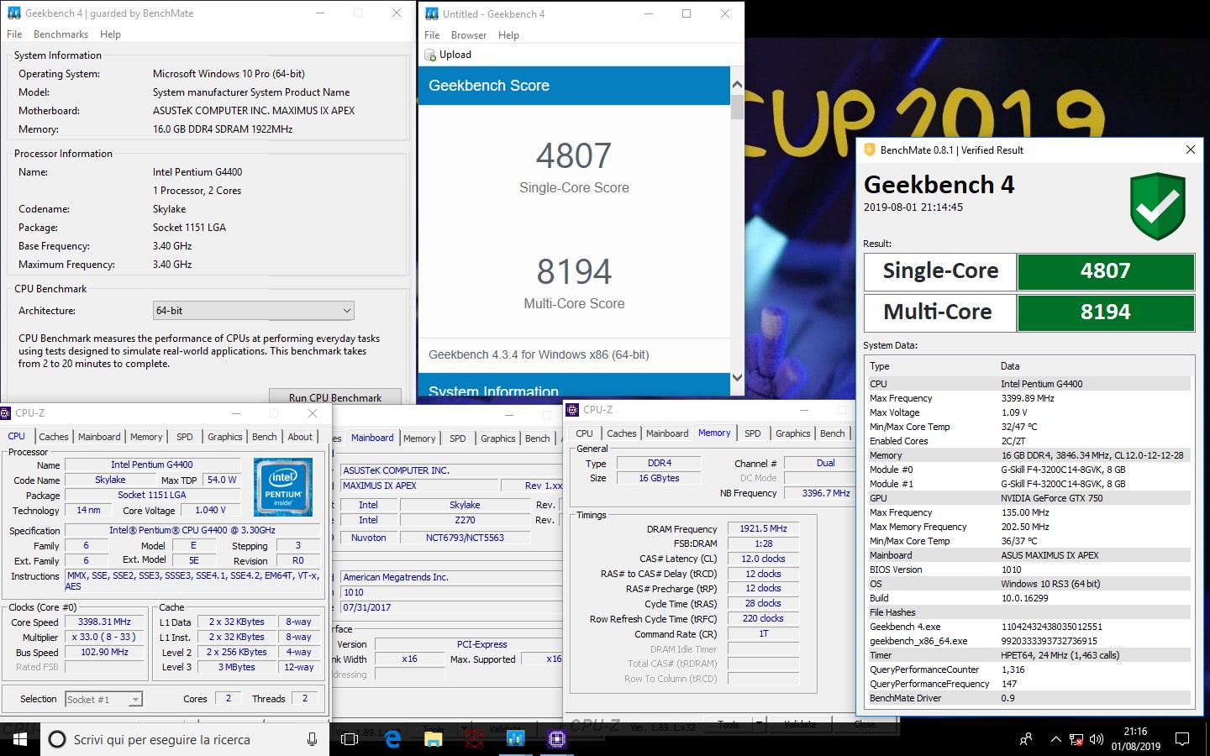Click the Intel Pentium logo in CPU-Z
The image size is (1210, 756).
(283, 487)
